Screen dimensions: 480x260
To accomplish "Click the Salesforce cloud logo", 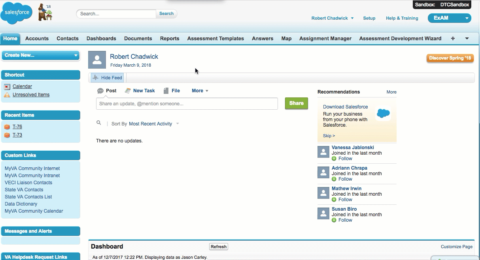I will (17, 13).
